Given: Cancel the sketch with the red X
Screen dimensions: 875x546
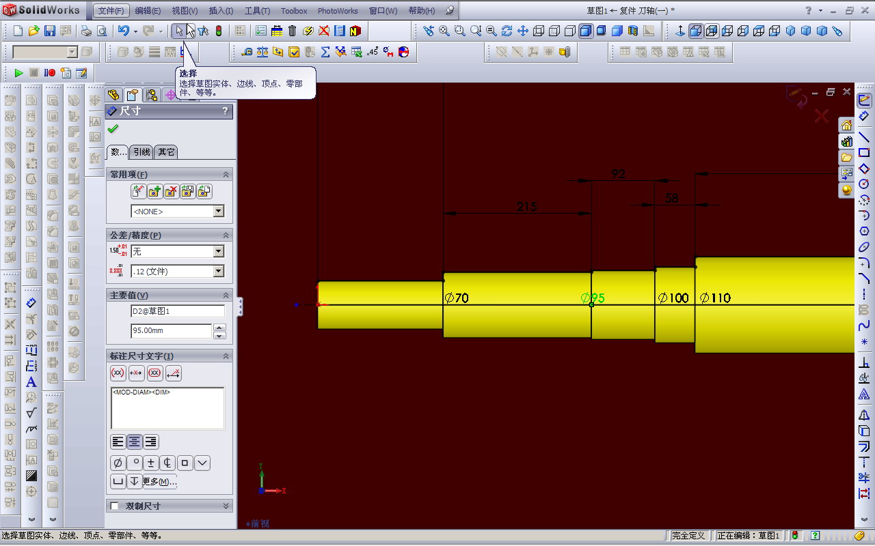Looking at the screenshot, I should pos(821,116).
